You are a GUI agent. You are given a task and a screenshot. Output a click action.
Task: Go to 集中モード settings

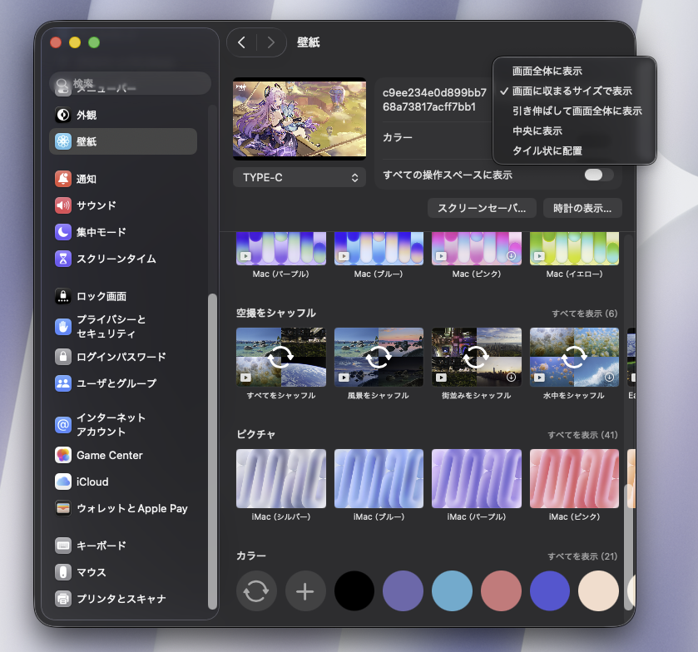[x=101, y=232]
